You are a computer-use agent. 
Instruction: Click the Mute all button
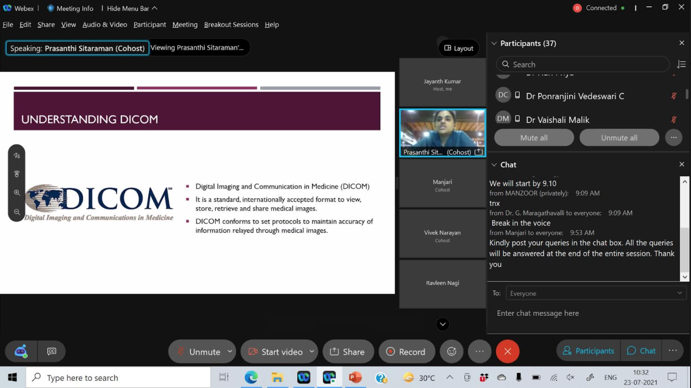[x=534, y=138]
